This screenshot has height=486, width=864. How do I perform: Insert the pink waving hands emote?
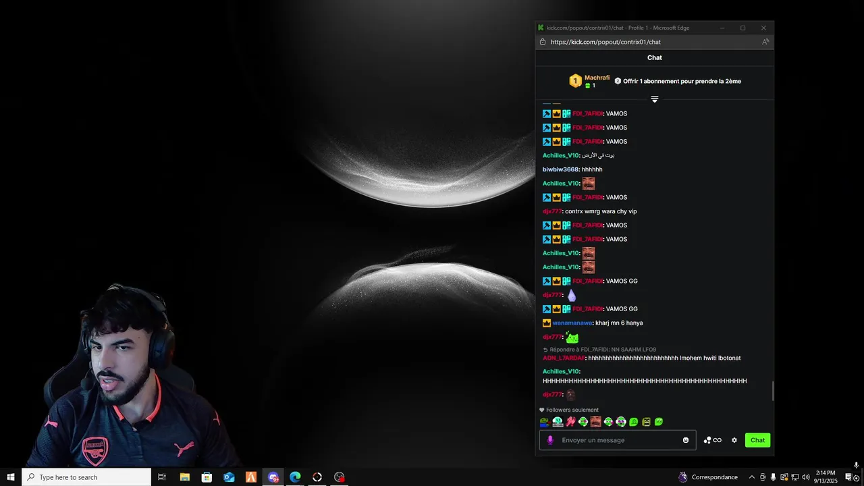tap(570, 422)
